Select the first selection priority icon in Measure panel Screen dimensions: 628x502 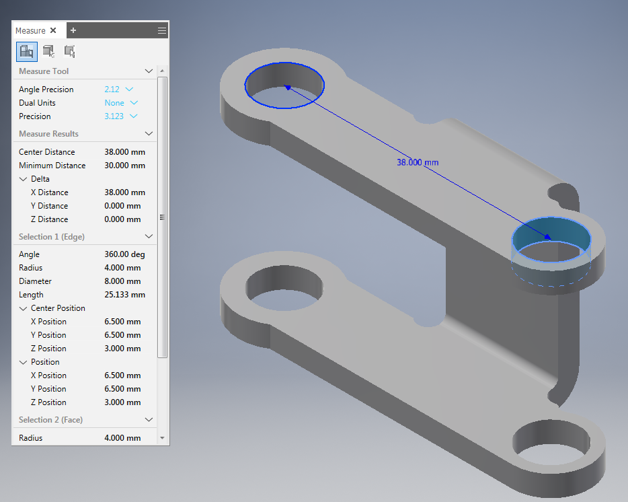pyautogui.click(x=26, y=51)
